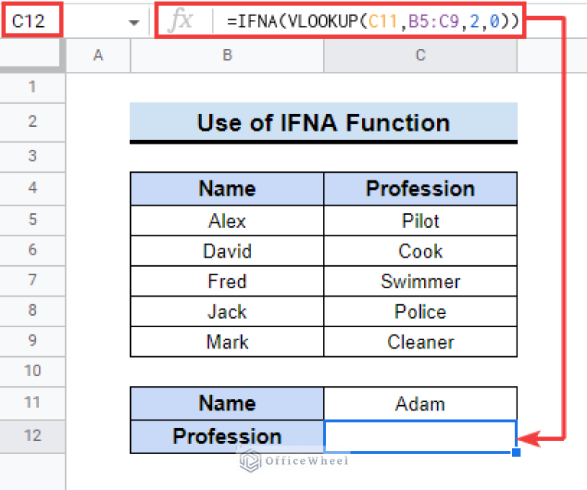
Task: Select the cell containing 'Fred'
Action: (227, 281)
